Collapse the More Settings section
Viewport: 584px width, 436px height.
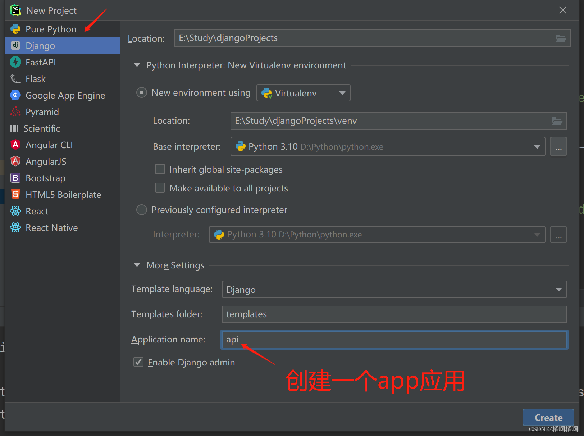click(137, 265)
